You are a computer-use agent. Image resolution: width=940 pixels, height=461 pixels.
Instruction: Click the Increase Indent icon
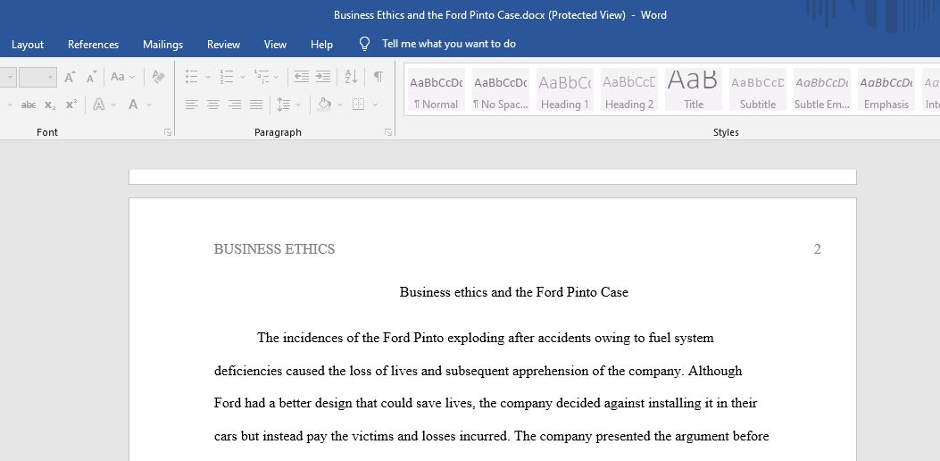pos(323,77)
